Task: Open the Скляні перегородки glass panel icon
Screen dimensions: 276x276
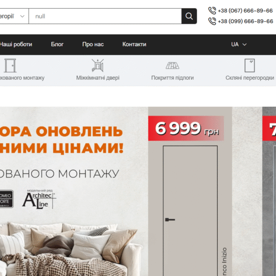Action: pyautogui.click(x=249, y=65)
